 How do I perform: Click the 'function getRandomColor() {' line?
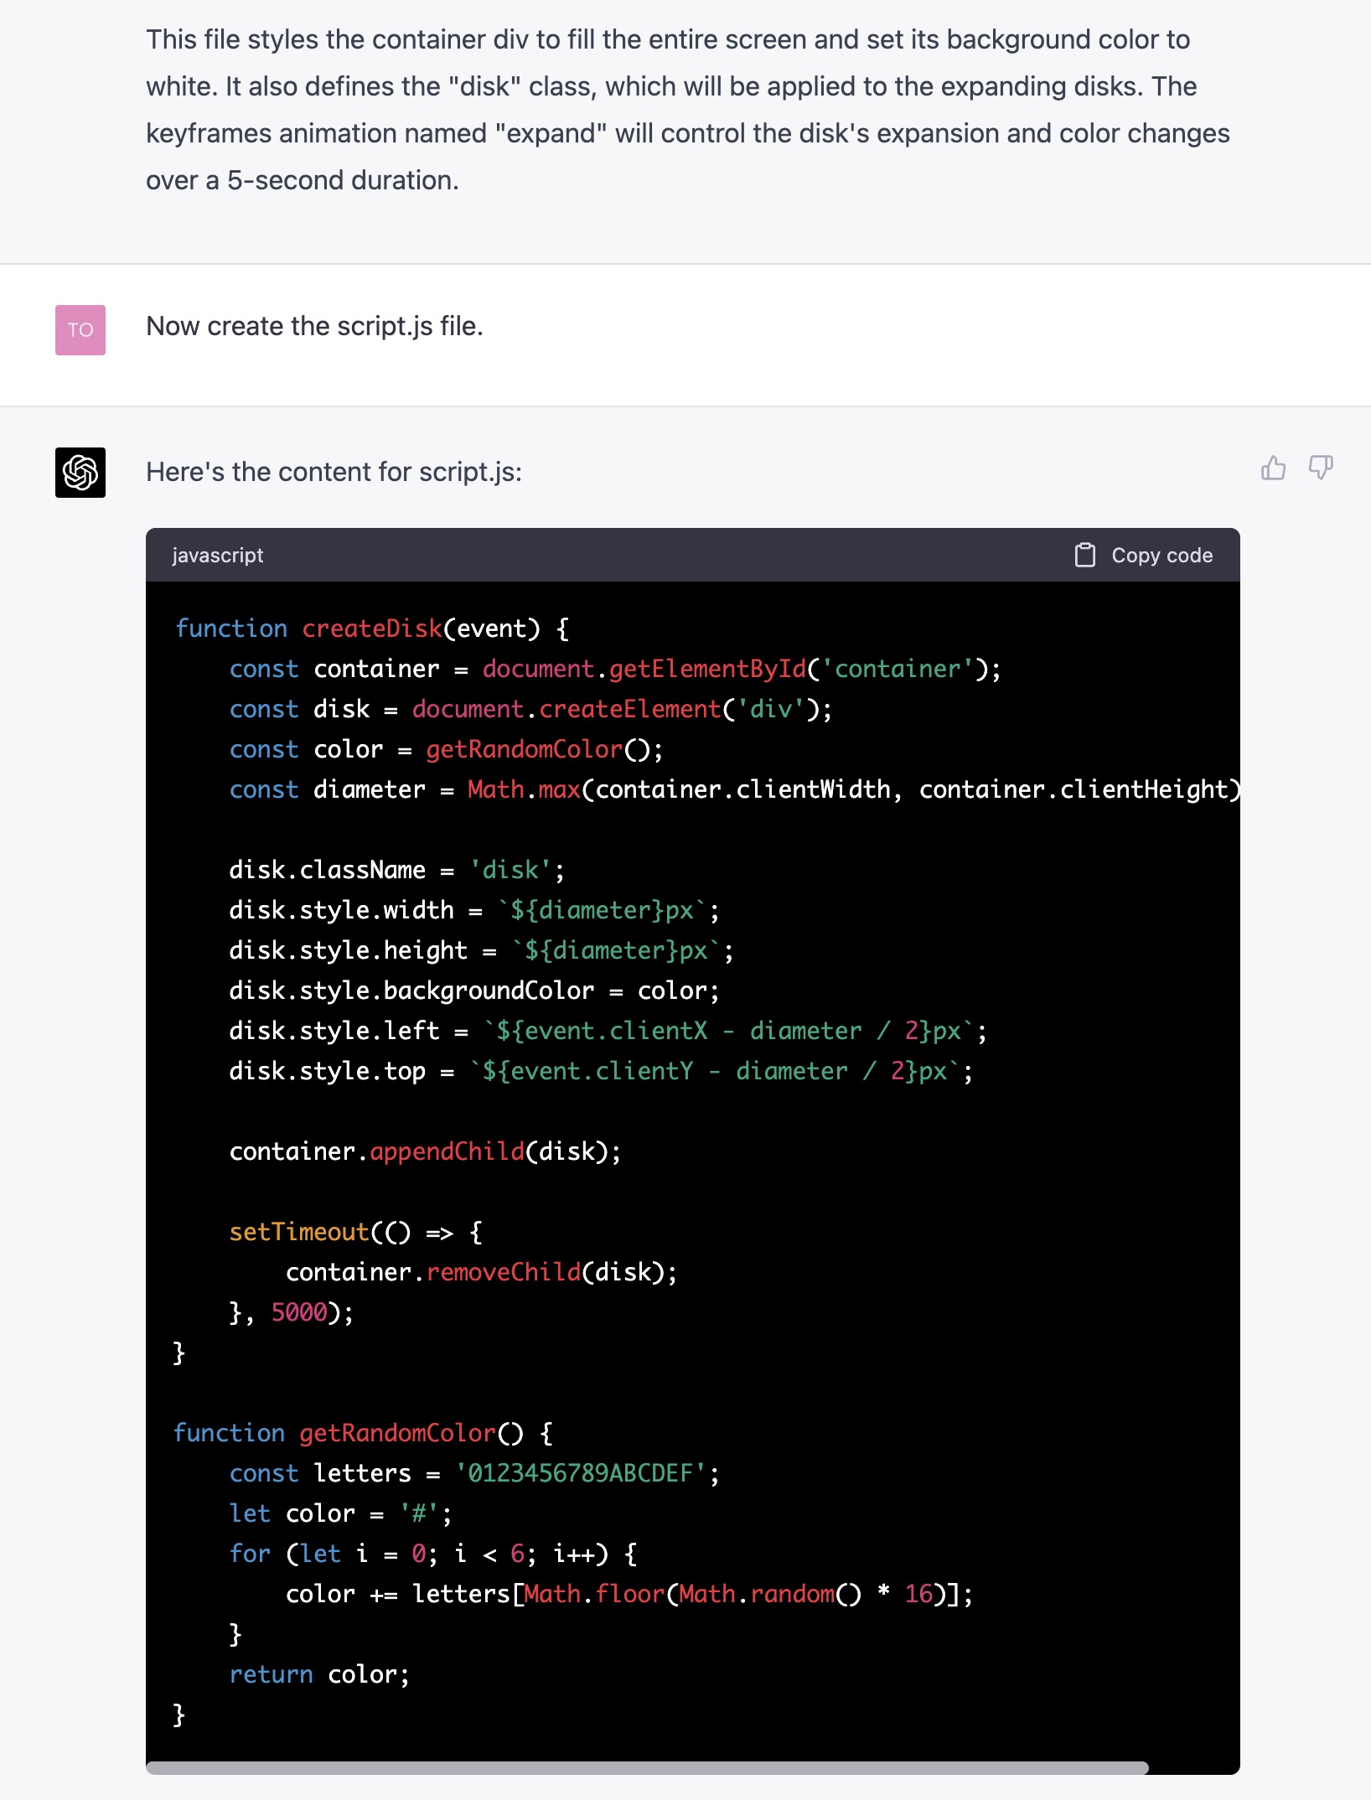pyautogui.click(x=363, y=1433)
